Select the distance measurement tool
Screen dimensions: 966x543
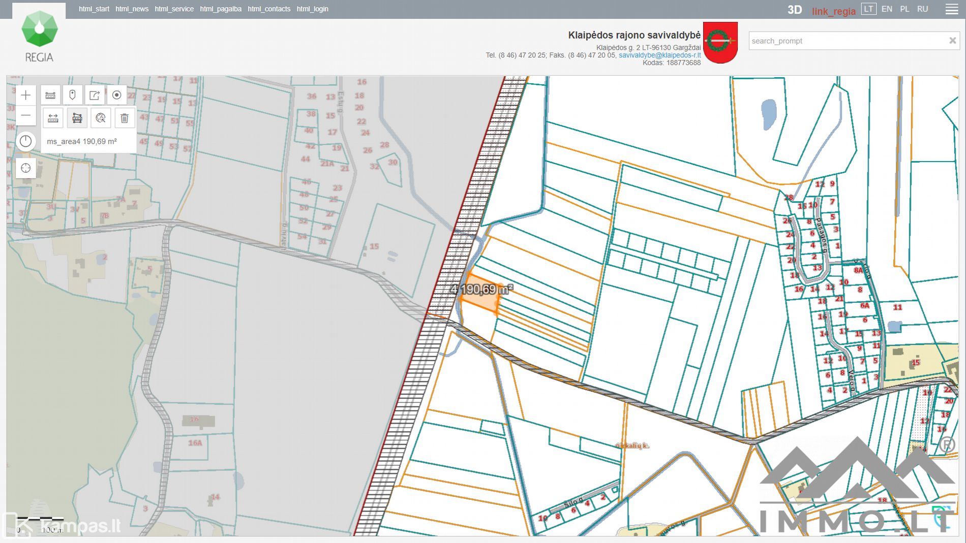tap(53, 118)
